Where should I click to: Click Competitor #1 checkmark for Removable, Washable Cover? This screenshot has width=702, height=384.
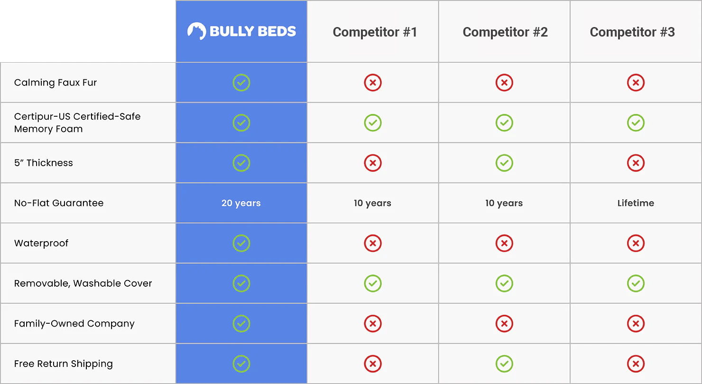pyautogui.click(x=373, y=283)
